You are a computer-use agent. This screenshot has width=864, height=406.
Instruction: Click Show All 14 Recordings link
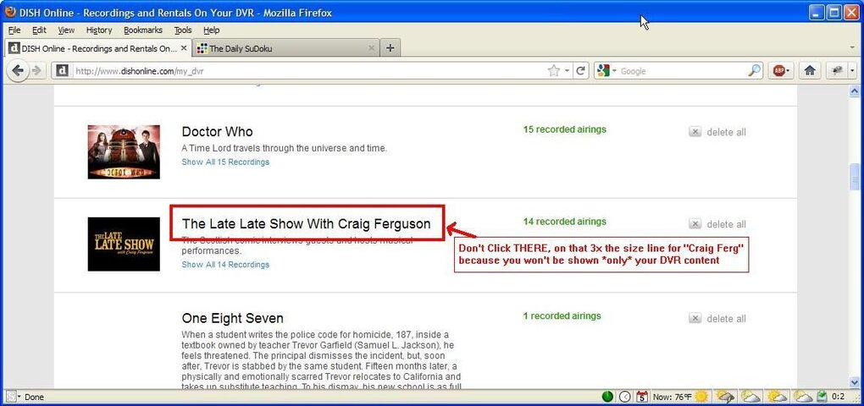point(225,265)
